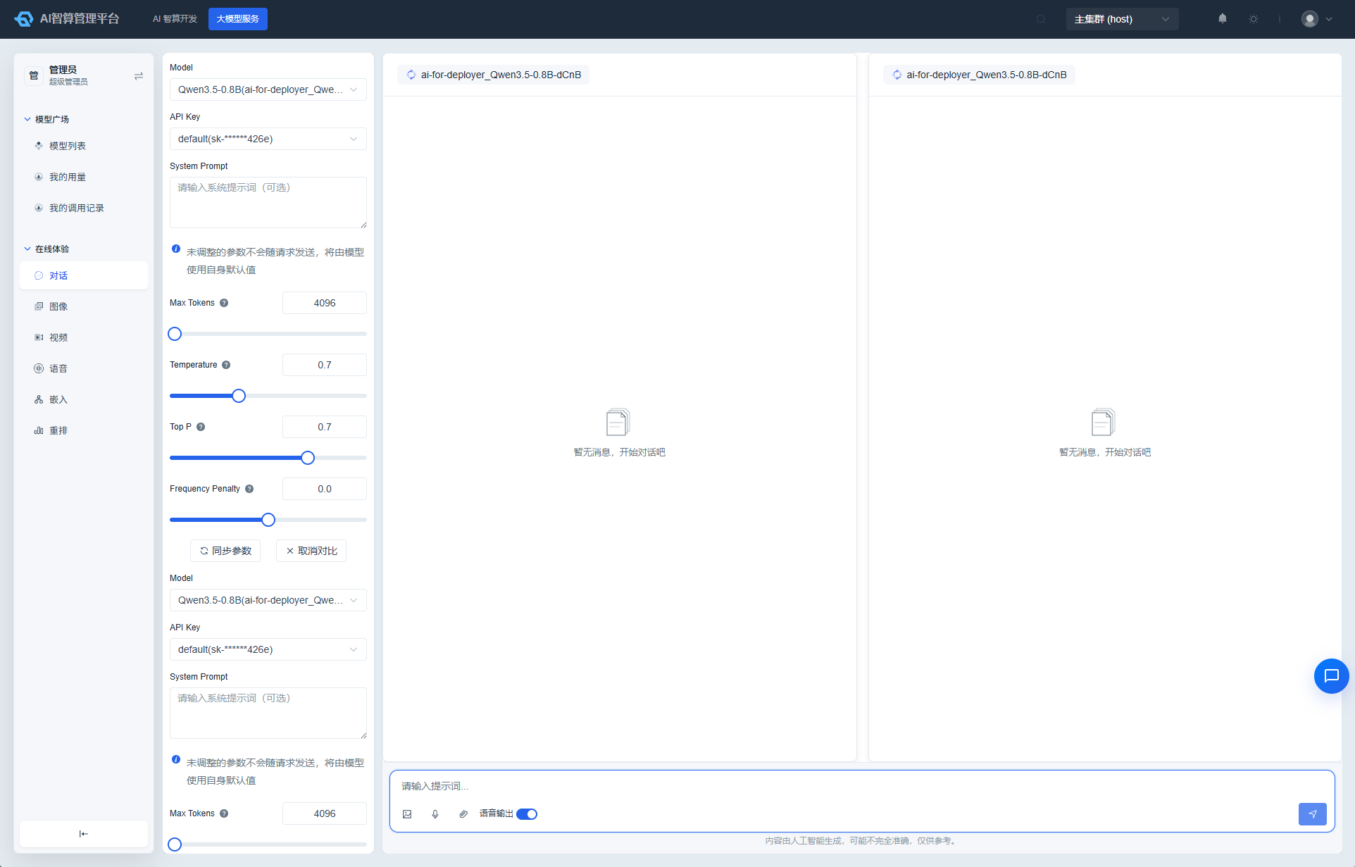Click the Temperature help question icon
This screenshot has width=1355, height=867.
point(226,365)
